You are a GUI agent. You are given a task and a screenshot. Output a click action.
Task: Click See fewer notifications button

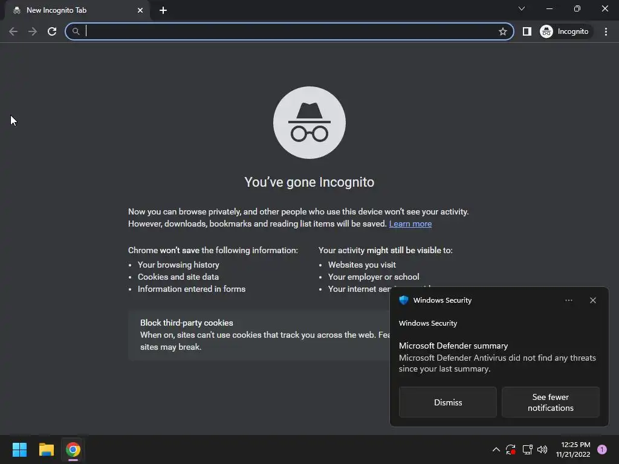tap(550, 402)
